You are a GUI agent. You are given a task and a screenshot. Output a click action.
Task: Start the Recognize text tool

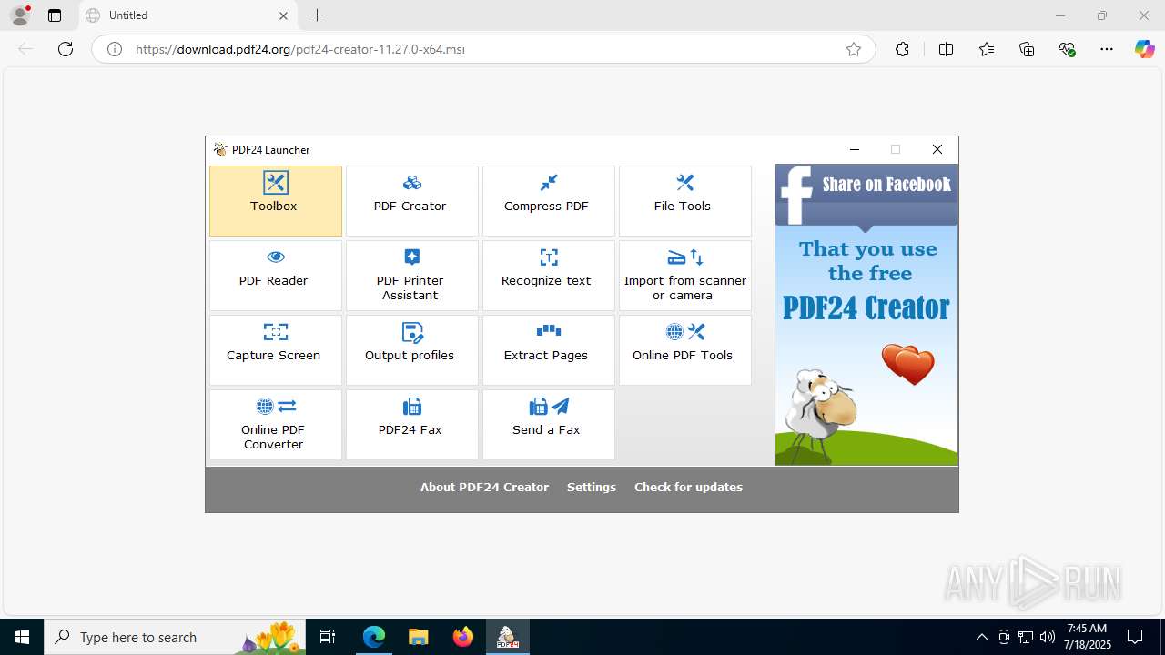[548, 276]
